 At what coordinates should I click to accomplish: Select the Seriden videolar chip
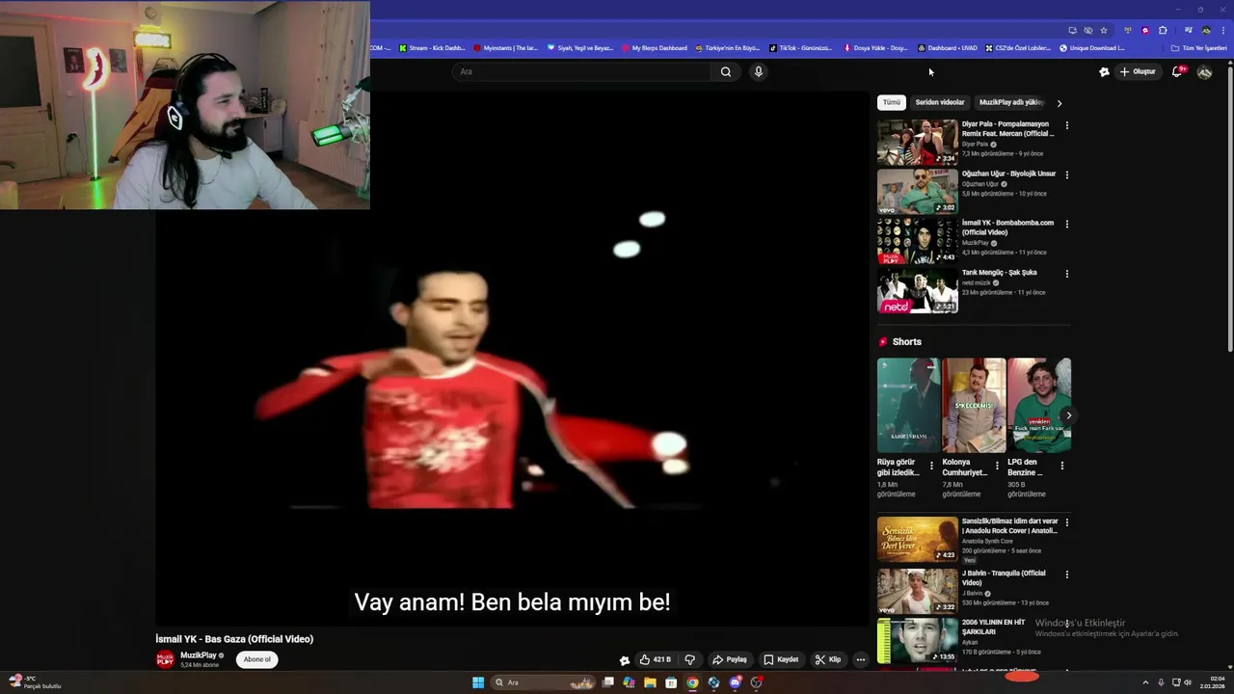(940, 102)
